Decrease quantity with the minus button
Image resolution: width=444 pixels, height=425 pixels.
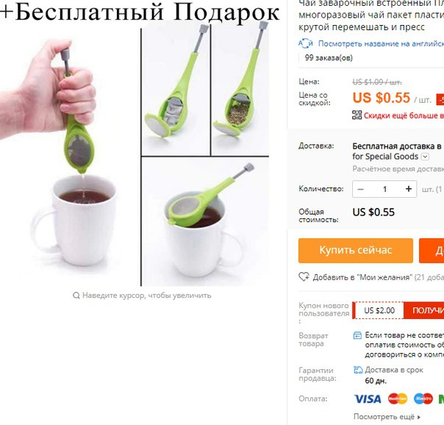click(x=360, y=189)
